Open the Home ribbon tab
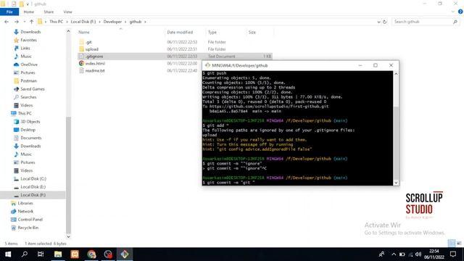This screenshot has height=261, width=464. tap(29, 12)
